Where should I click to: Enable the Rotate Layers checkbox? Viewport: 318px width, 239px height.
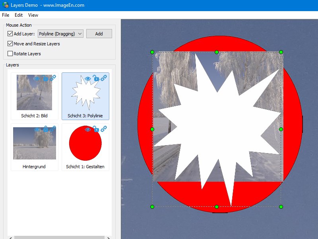coord(10,54)
